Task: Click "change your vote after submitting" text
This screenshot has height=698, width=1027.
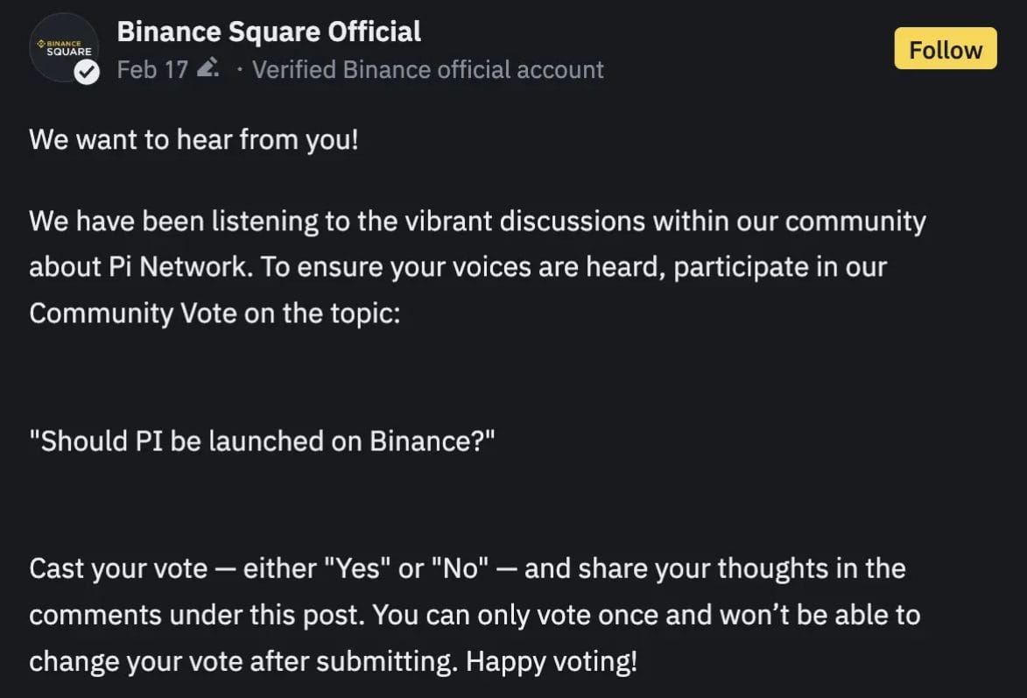Action: point(243,660)
